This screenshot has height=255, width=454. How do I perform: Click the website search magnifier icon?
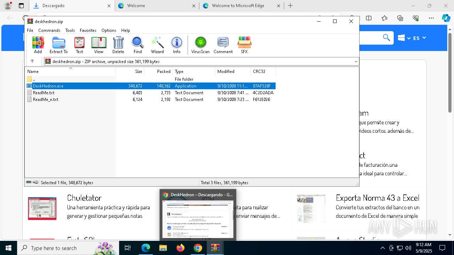pyautogui.click(x=386, y=38)
